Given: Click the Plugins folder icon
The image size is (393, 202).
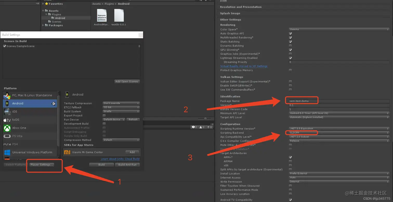Looking at the screenshot, I should 50,14.
